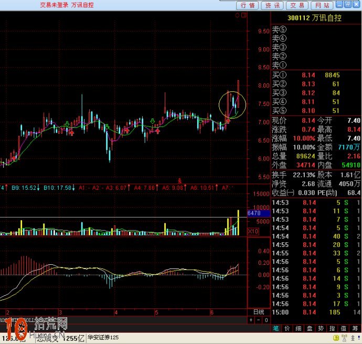Viewport: 362px width, 344px height.
Task: Select the 14:54 tick with volume 40
Action: (316, 236)
